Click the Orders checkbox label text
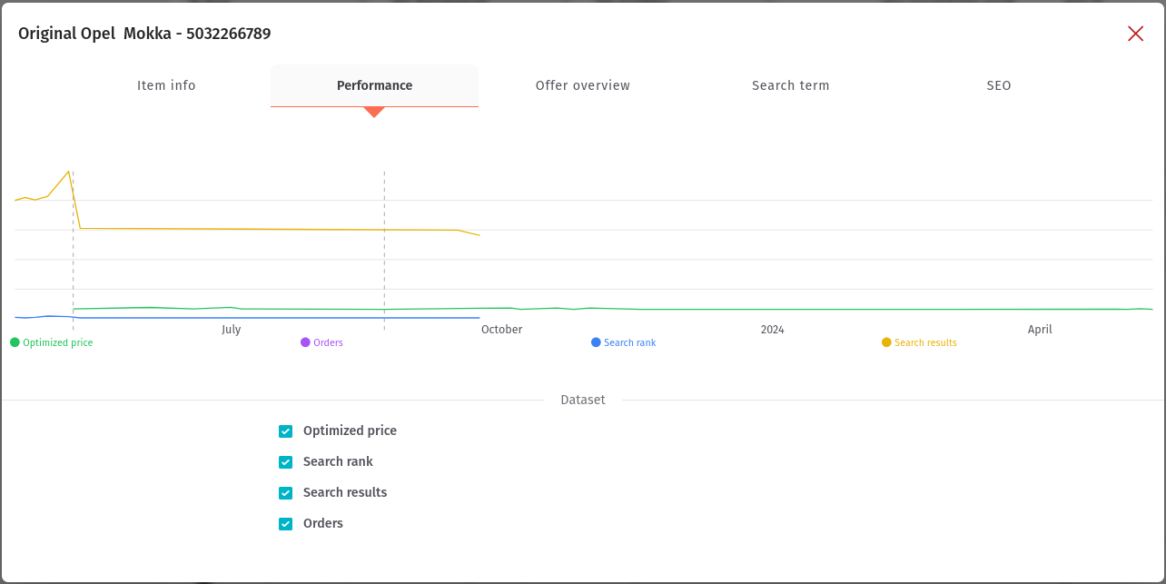This screenshot has height=584, width=1166. click(323, 524)
